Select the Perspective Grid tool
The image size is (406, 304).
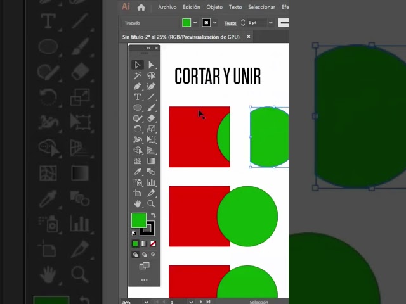(x=151, y=150)
